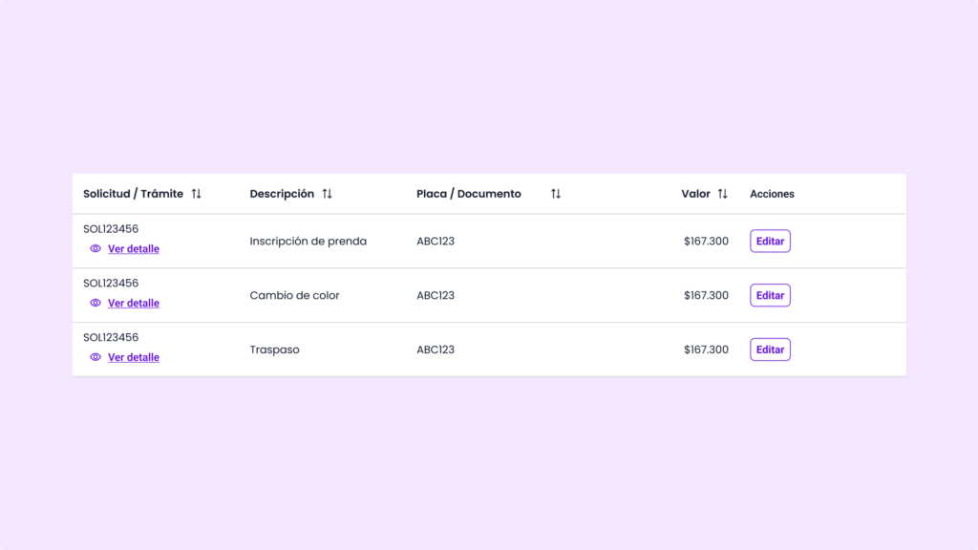Select the Cambio de color description cell
The height and width of the screenshot is (550, 978).
click(294, 296)
